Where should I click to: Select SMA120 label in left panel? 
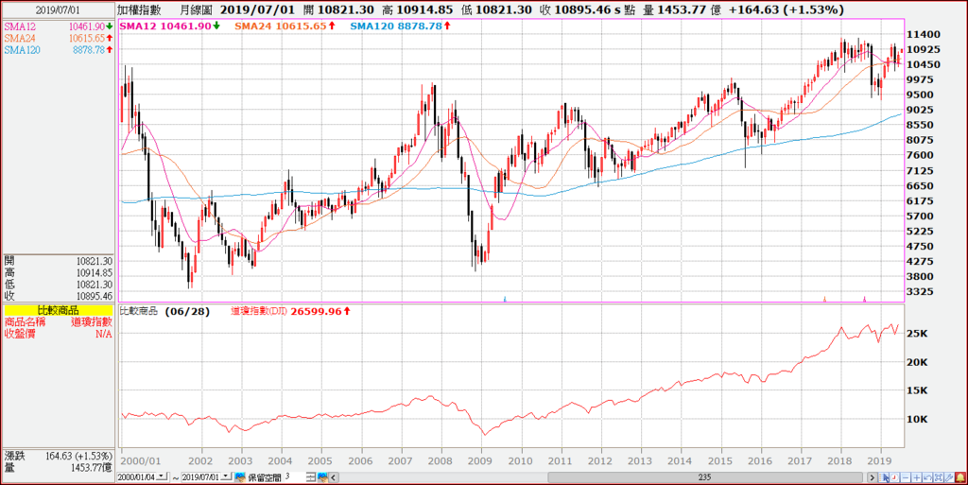(x=23, y=50)
